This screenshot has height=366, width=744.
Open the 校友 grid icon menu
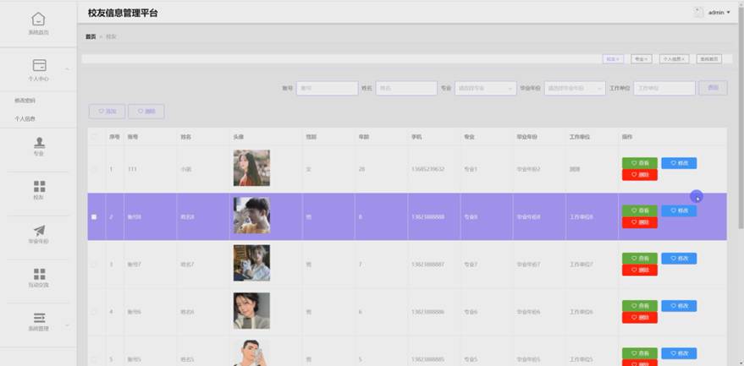coord(40,186)
